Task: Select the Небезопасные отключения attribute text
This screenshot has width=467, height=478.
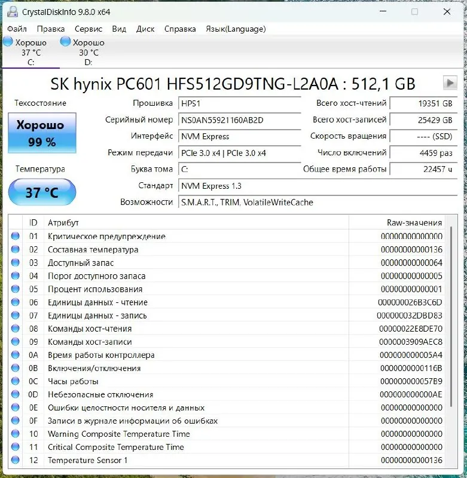Action: click(x=100, y=394)
